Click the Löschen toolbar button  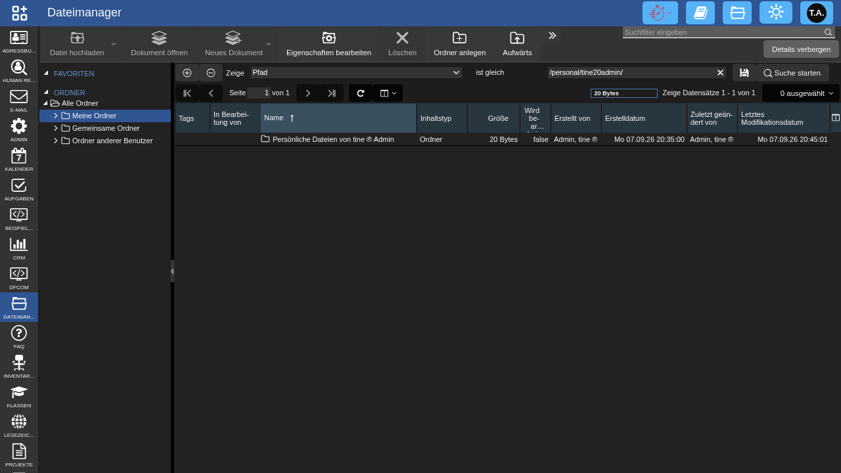click(x=402, y=44)
